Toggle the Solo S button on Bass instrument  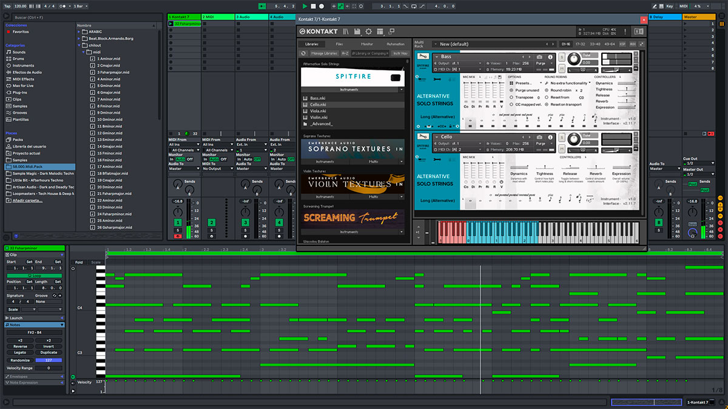(562, 57)
